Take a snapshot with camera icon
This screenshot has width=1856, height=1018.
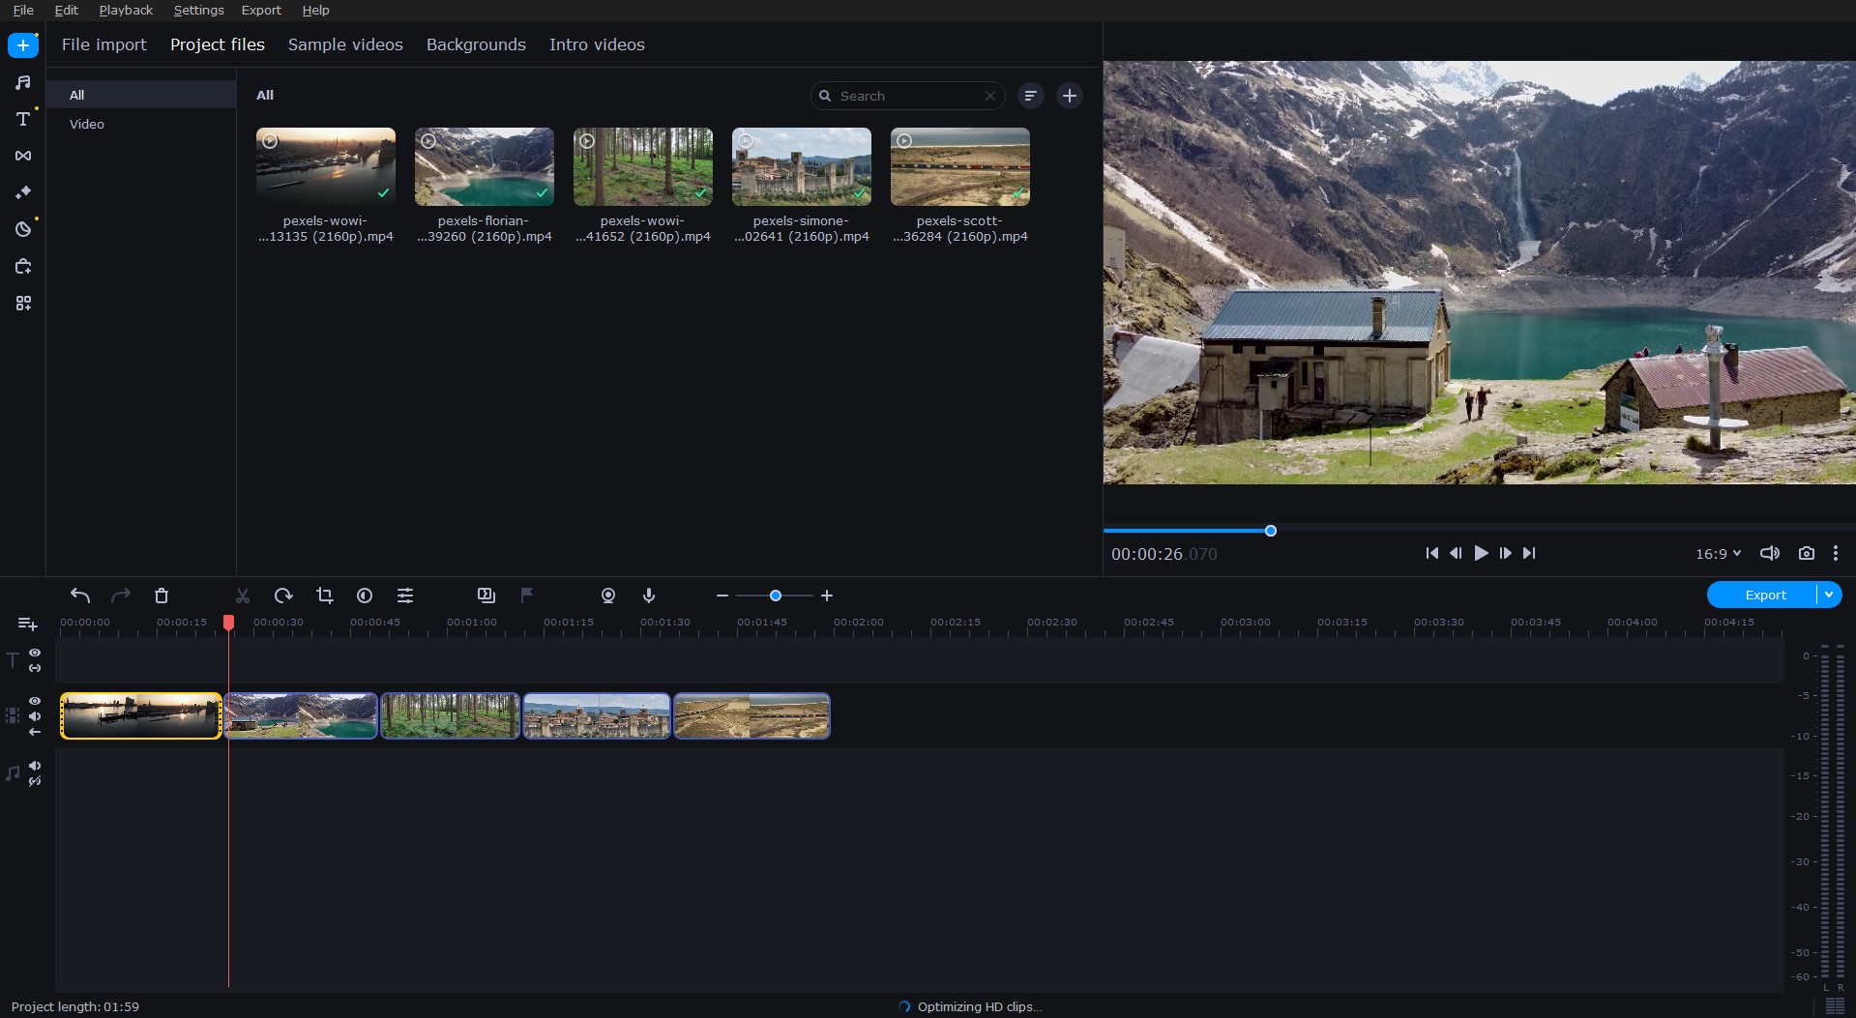pos(1806,553)
